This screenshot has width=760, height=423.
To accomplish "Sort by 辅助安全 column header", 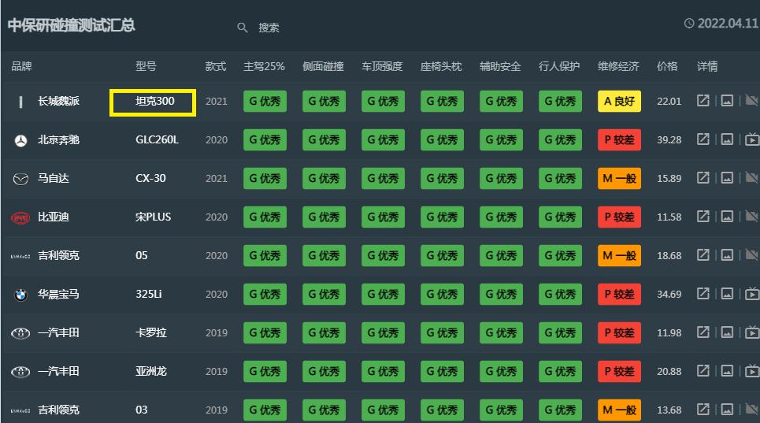I will 500,66.
